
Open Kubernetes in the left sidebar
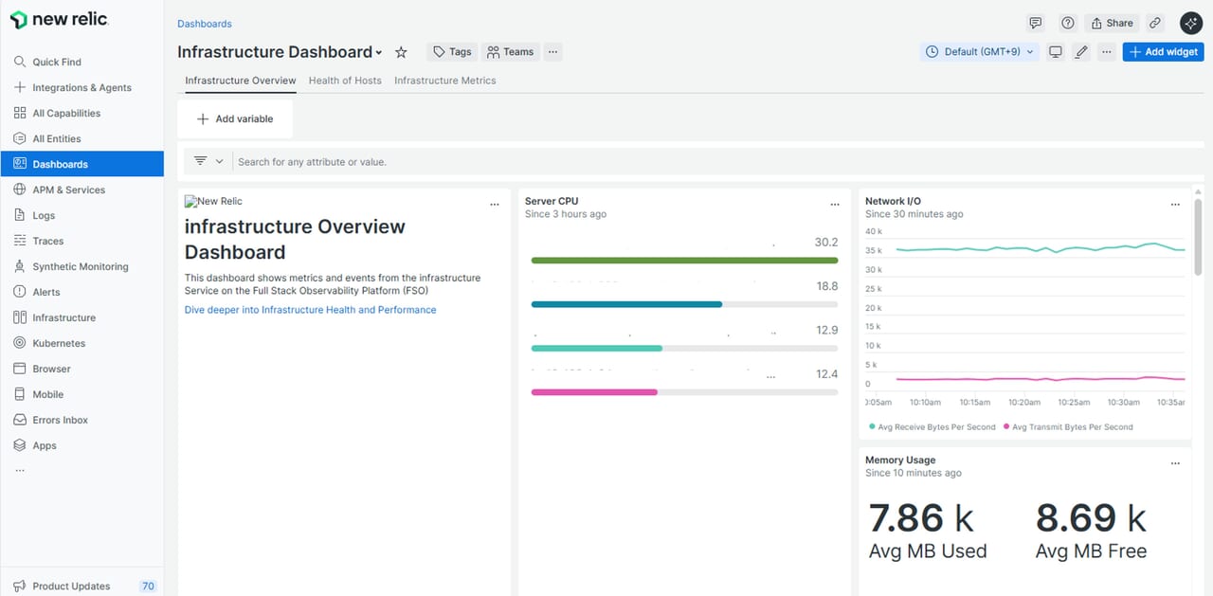click(59, 343)
